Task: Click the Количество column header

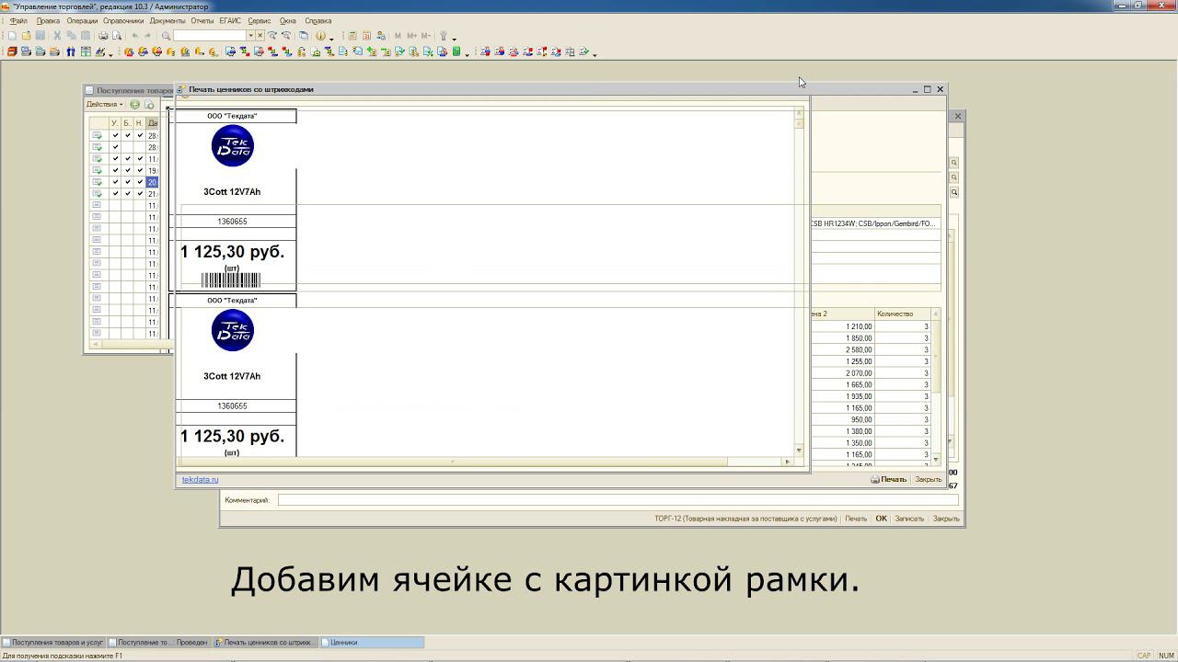Action: click(902, 314)
